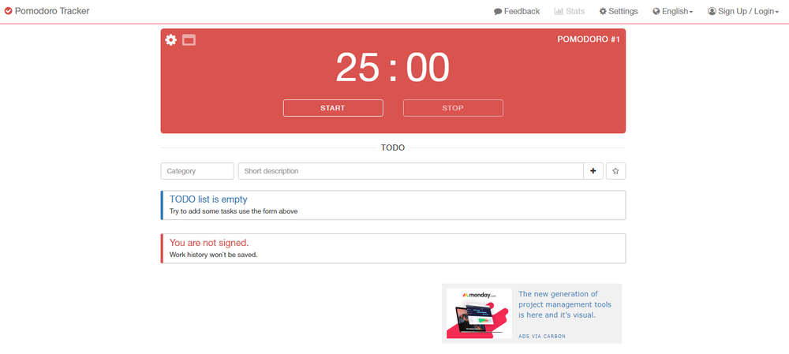Click the window display mode icon

click(189, 39)
